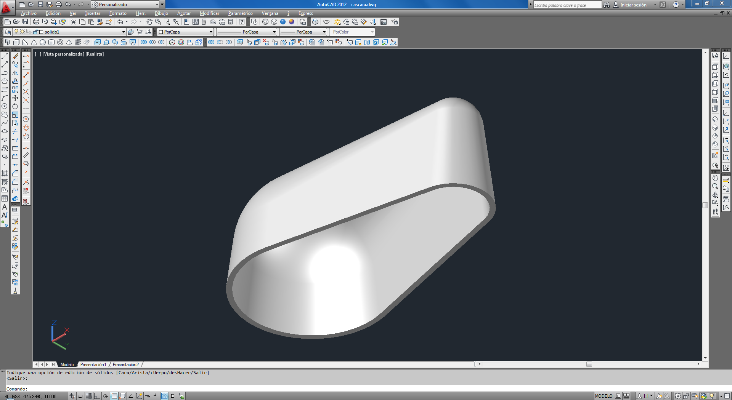The height and width of the screenshot is (400, 732).
Task: Click the Realista visual style label
Action: coord(95,54)
